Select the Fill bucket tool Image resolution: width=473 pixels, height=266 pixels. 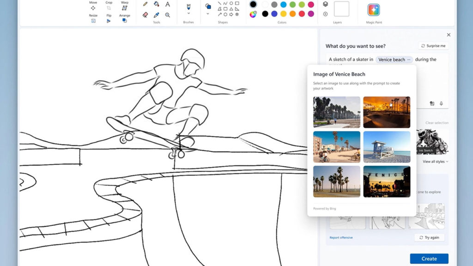click(156, 4)
